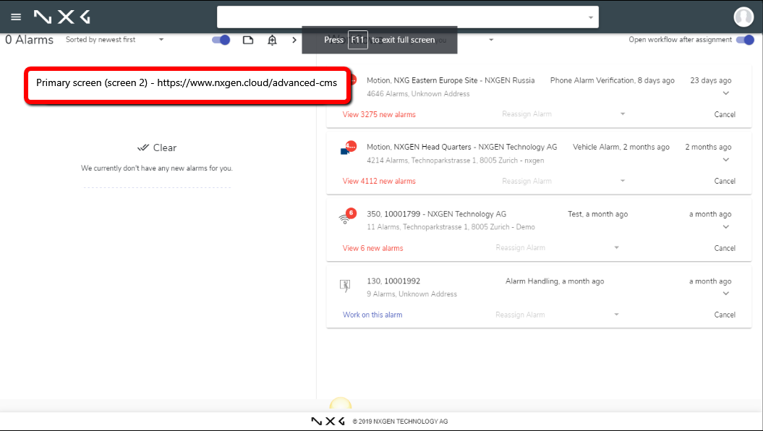Image resolution: width=763 pixels, height=431 pixels.
Task: Expand the right chevron after the bell icon
Action: click(x=294, y=40)
